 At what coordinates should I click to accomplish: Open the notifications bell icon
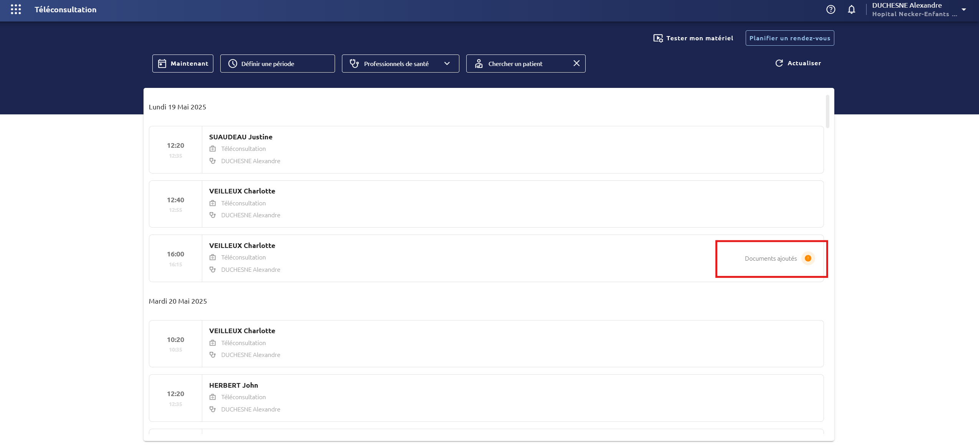(x=851, y=10)
